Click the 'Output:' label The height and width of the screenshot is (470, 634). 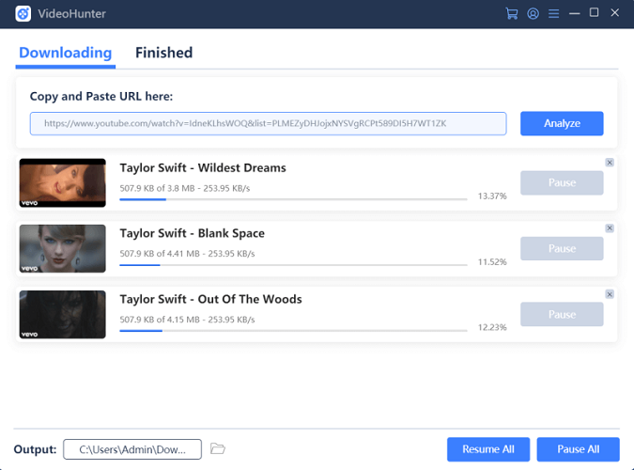35,449
